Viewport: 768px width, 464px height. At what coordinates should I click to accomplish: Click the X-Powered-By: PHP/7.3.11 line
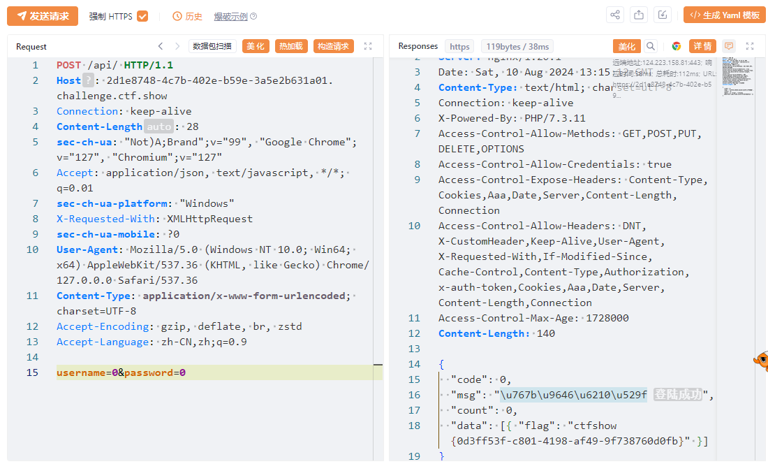tap(512, 118)
